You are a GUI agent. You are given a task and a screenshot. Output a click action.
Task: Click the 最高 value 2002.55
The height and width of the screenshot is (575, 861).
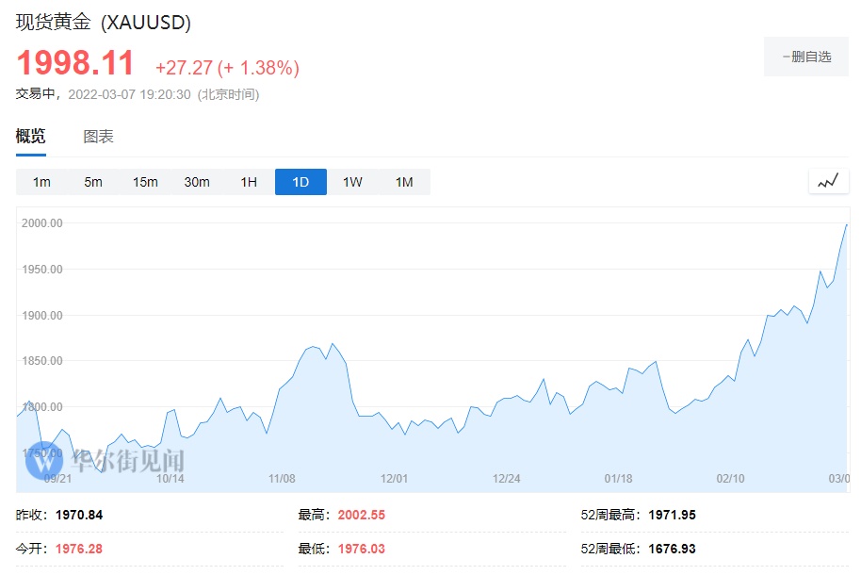click(x=362, y=516)
